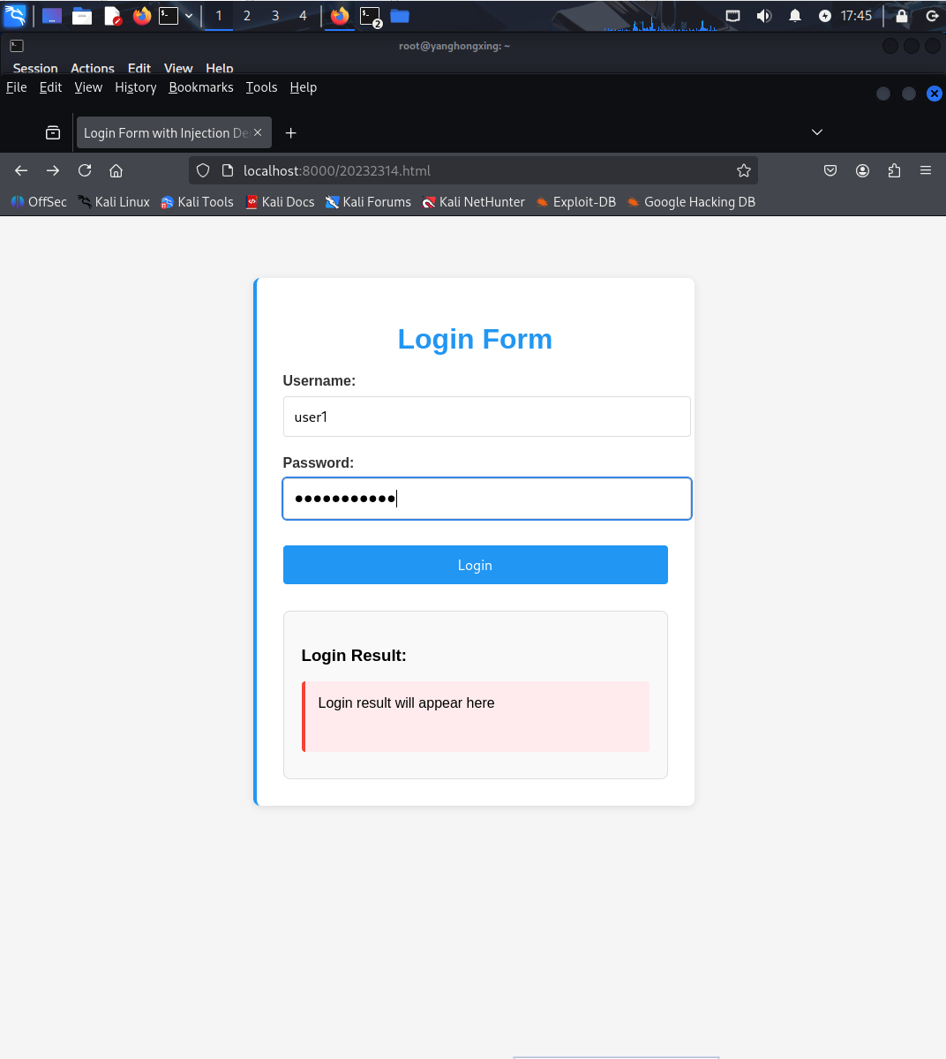The image size is (946, 1059).
Task: Bookmark this page with the star
Action: tap(744, 170)
